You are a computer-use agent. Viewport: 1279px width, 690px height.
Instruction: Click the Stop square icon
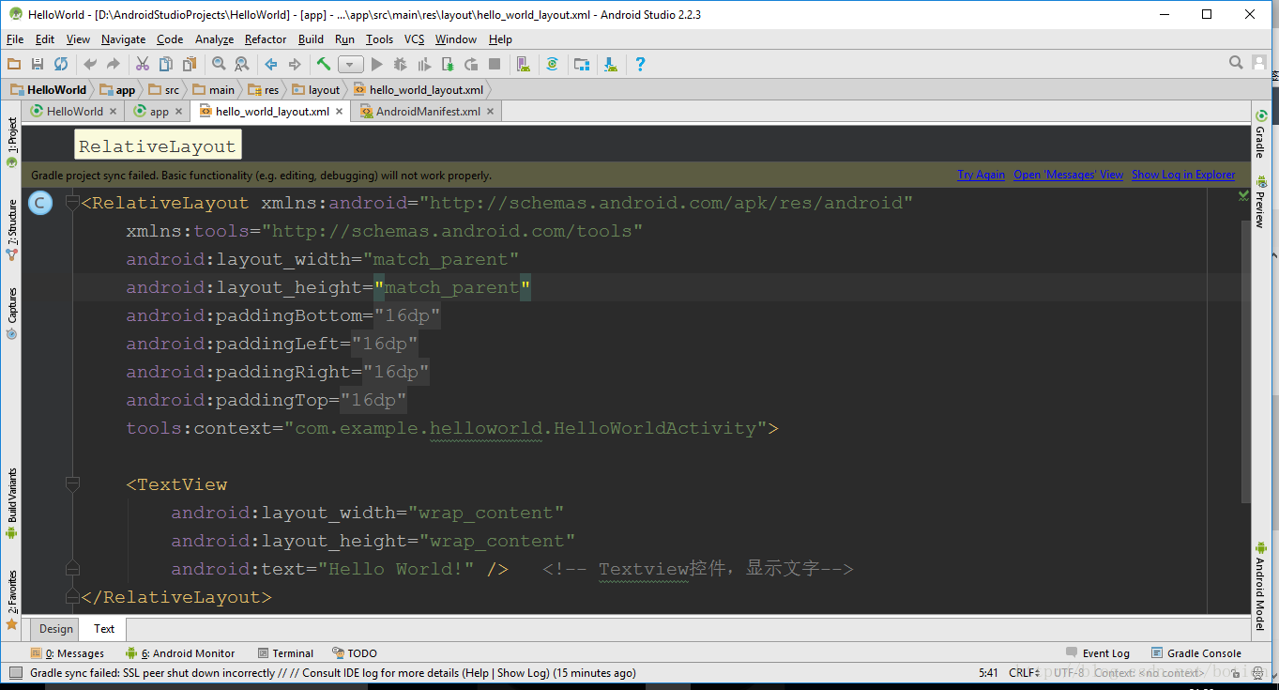(495, 64)
